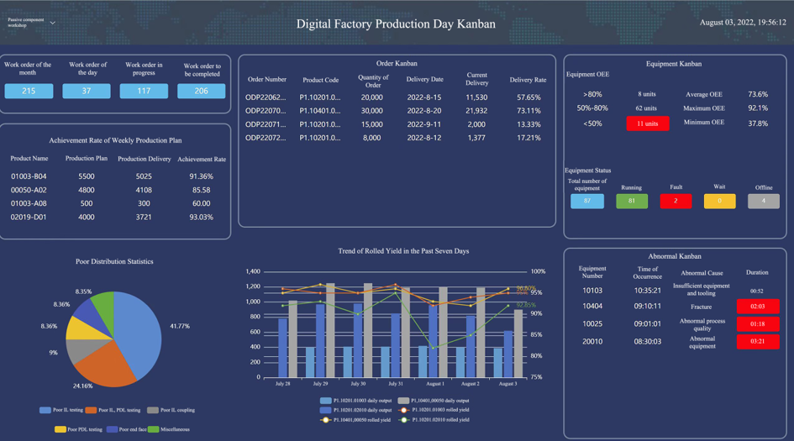Toggle P1.10401.00050 rolled yield legend series
Image resolution: width=794 pixels, height=441 pixels.
click(x=326, y=419)
